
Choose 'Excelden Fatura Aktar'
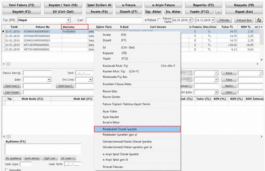point(117,84)
